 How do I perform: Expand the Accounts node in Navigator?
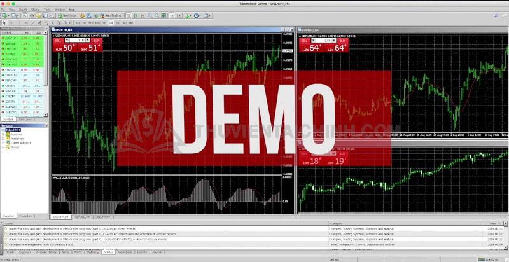[x=4, y=134]
